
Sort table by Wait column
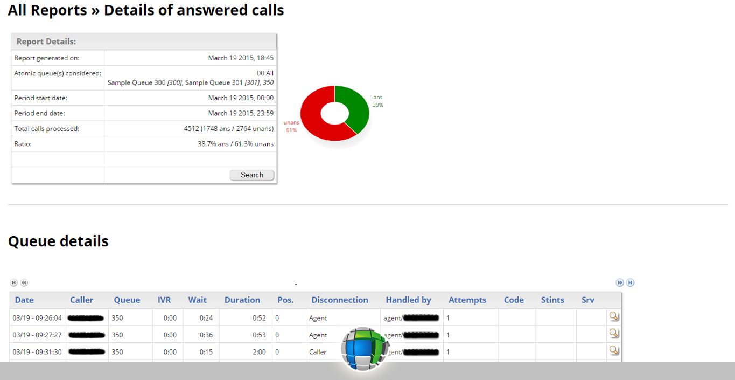tap(197, 300)
